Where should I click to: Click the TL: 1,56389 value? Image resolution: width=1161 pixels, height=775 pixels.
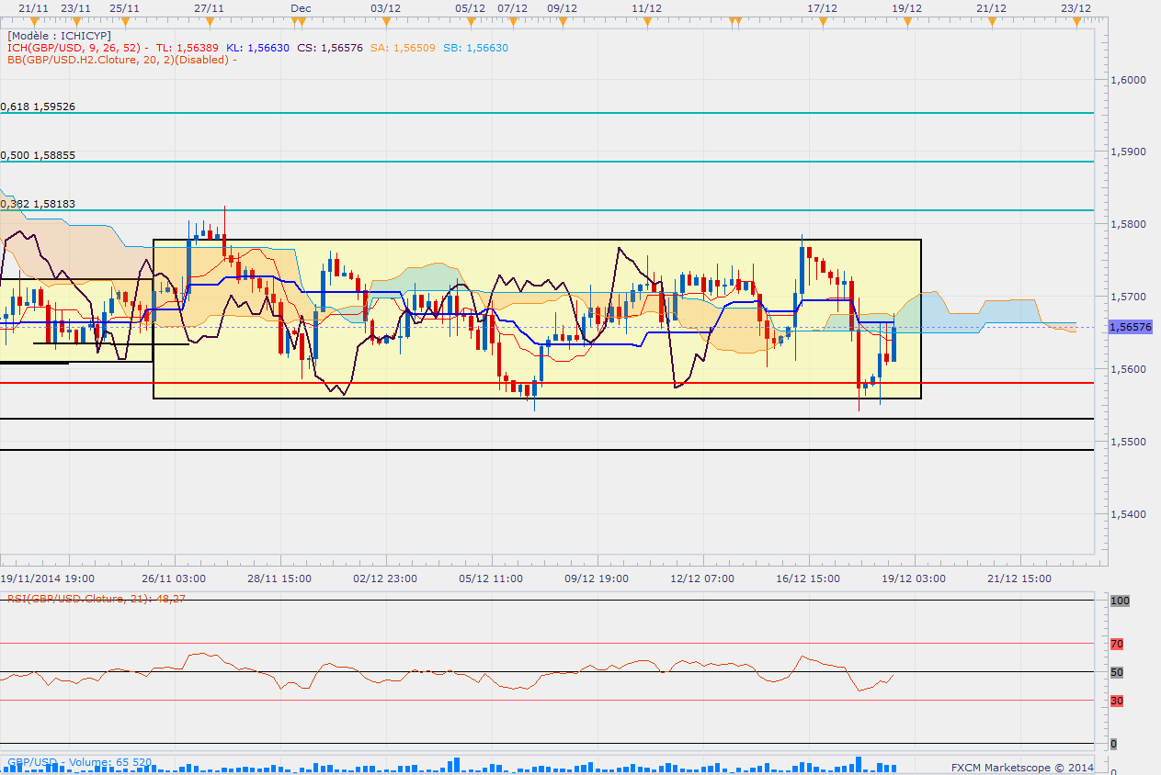(x=187, y=48)
